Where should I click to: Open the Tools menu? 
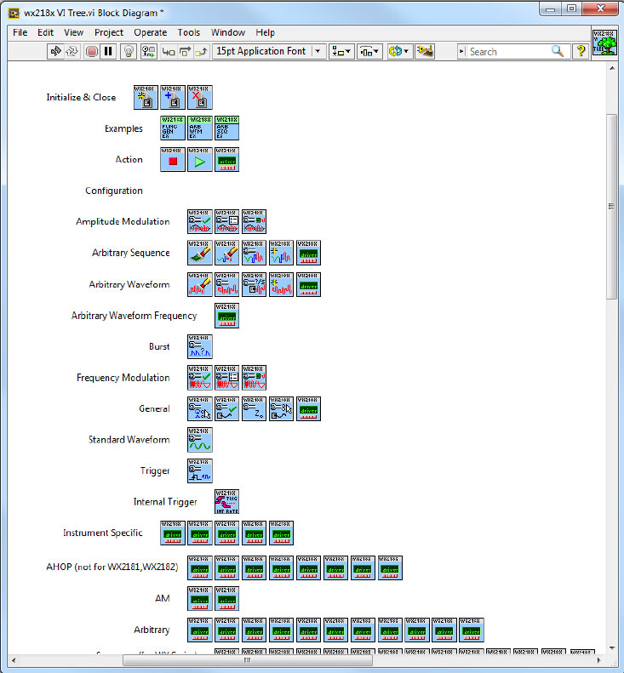[x=188, y=32]
